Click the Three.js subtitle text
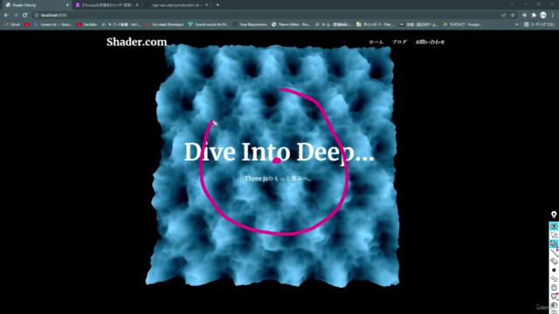 pos(278,178)
